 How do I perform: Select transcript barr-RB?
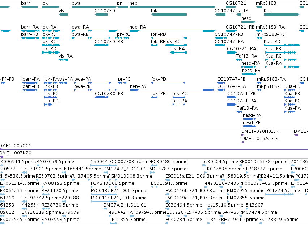[x=29, y=34]
